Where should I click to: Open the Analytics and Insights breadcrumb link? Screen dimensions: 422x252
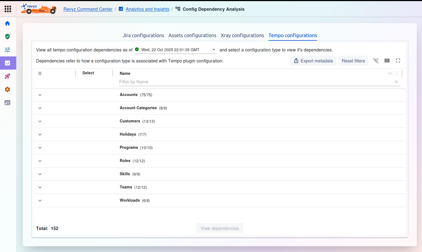(x=147, y=9)
